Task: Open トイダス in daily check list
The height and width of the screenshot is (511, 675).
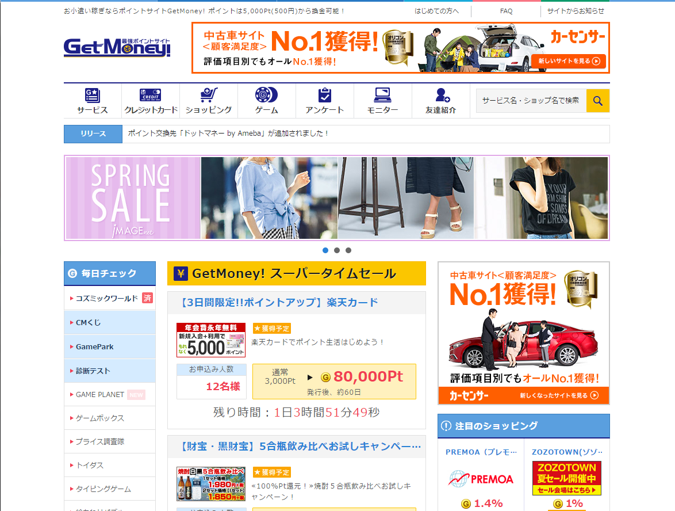Action: 90,466
